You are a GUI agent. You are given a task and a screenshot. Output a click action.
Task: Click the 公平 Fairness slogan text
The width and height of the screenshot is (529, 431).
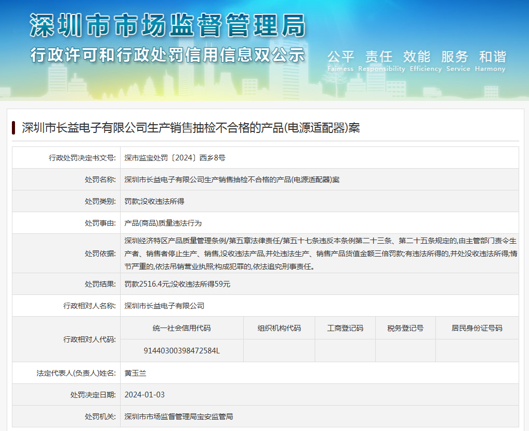click(341, 61)
